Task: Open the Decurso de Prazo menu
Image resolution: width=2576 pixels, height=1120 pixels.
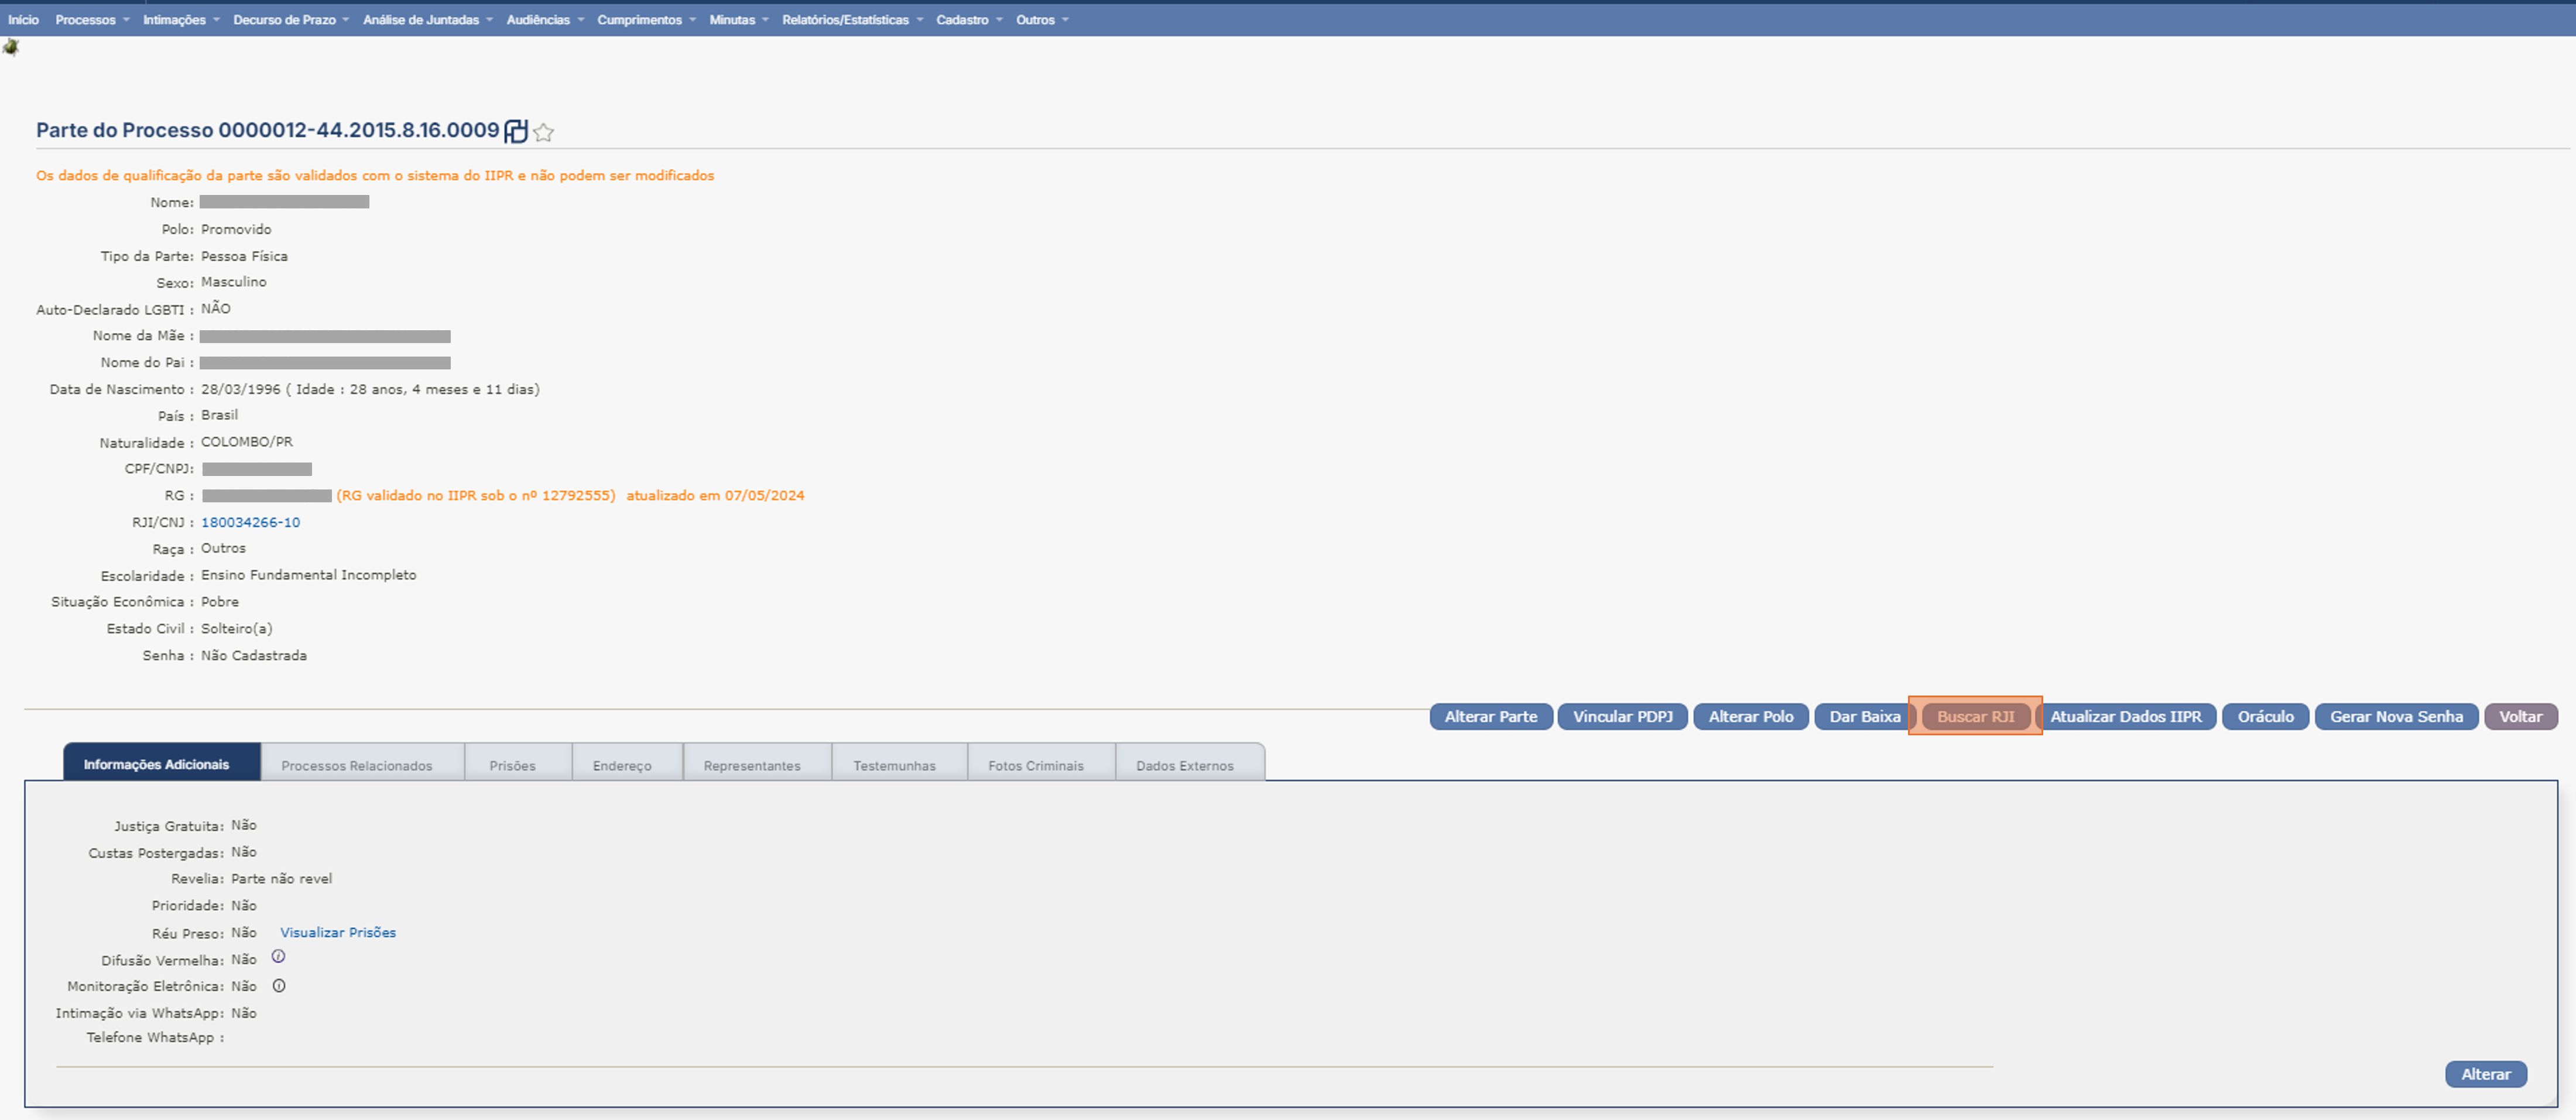Action: (x=291, y=20)
